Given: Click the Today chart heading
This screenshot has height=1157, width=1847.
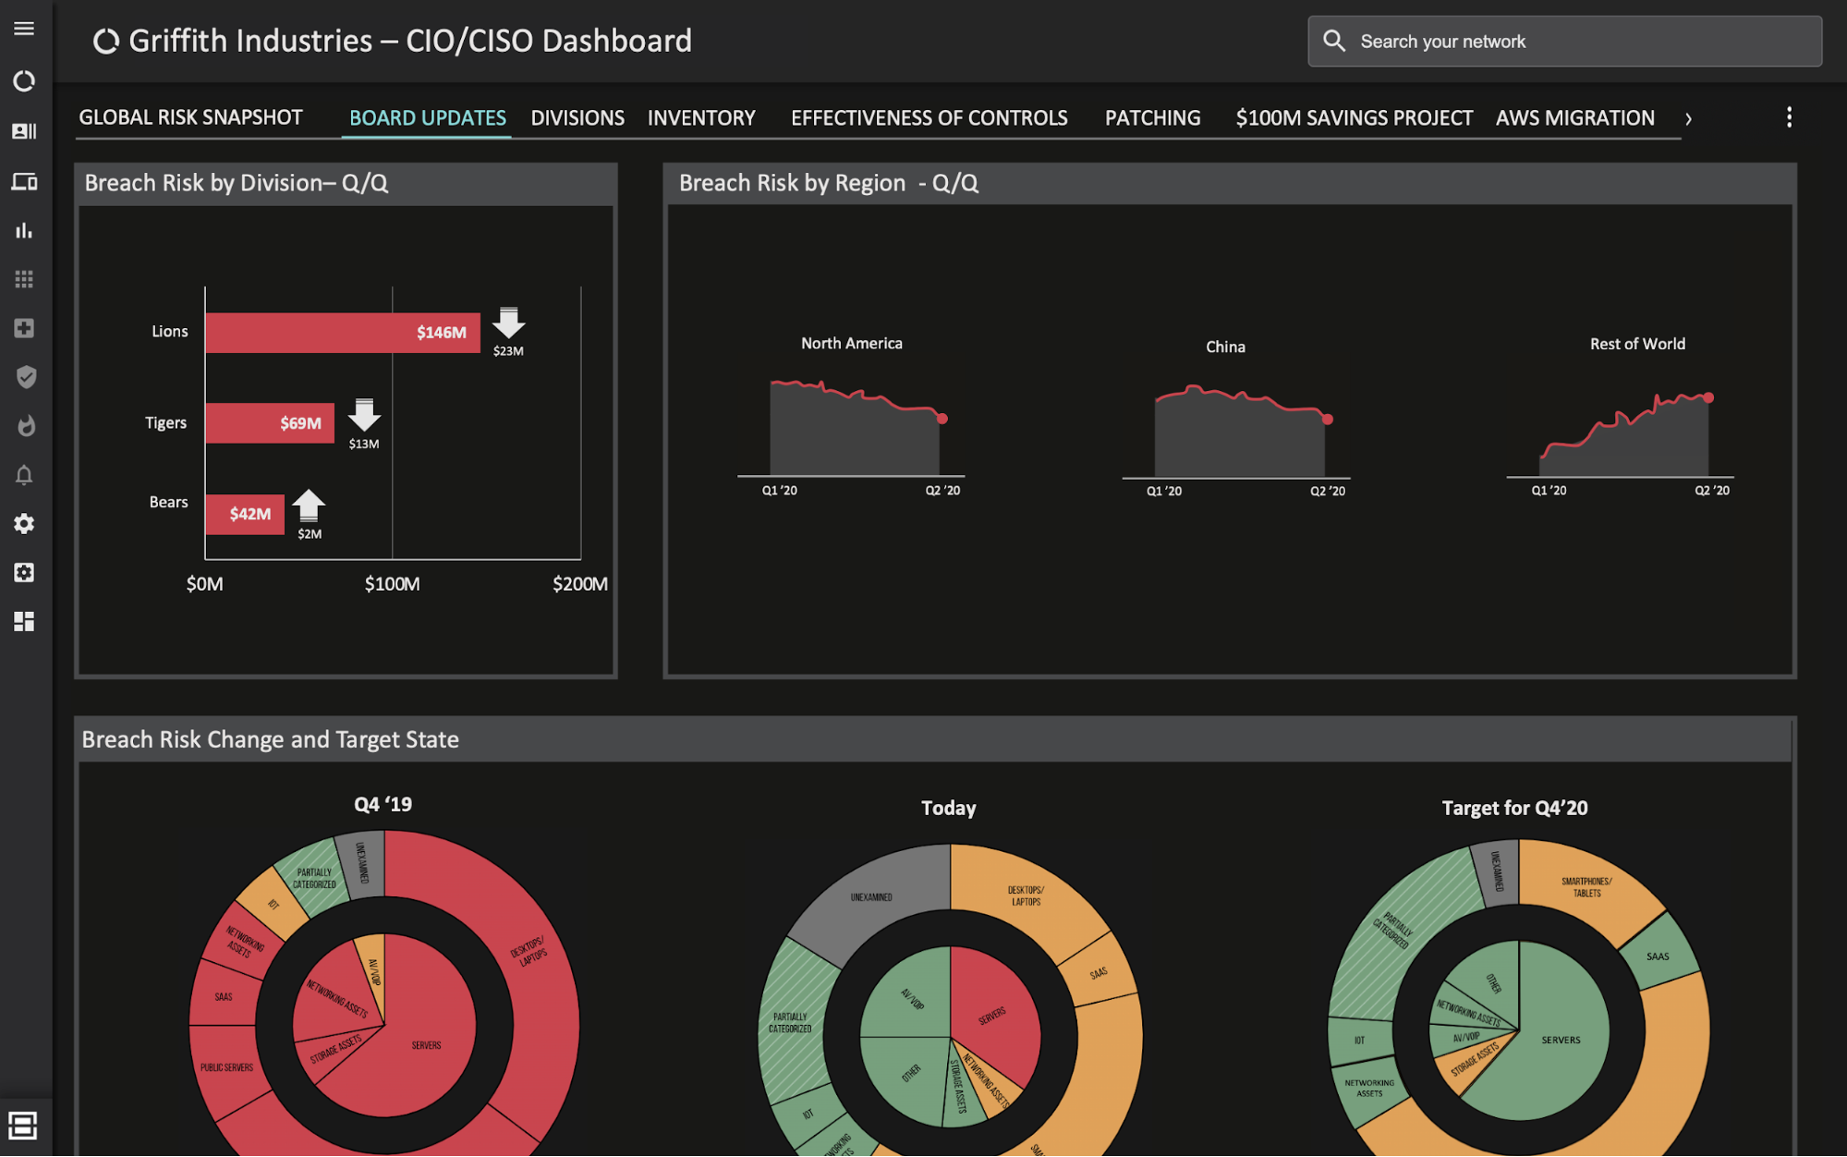Looking at the screenshot, I should [x=948, y=808].
